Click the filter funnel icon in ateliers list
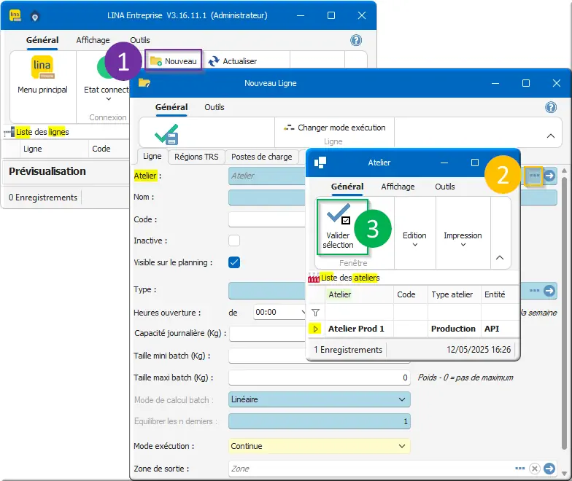The image size is (572, 481). point(316,312)
